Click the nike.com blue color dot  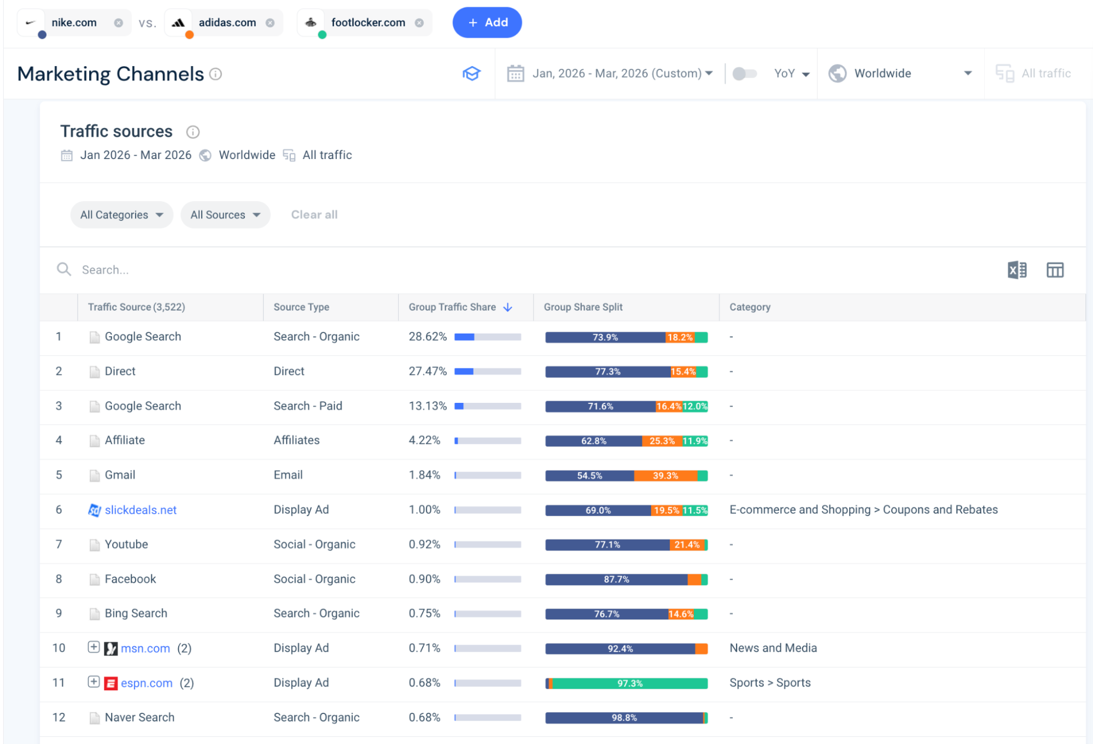click(42, 35)
